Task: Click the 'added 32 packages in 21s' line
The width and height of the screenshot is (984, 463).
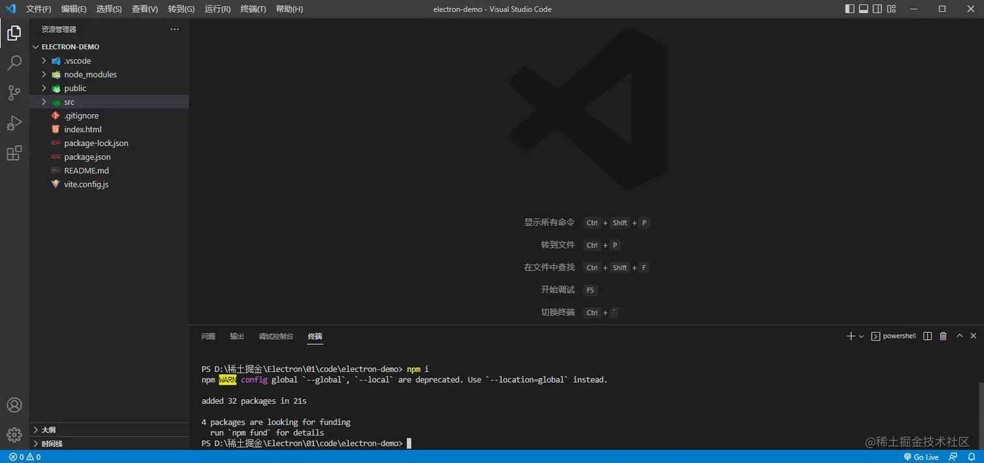Action: tap(254, 401)
